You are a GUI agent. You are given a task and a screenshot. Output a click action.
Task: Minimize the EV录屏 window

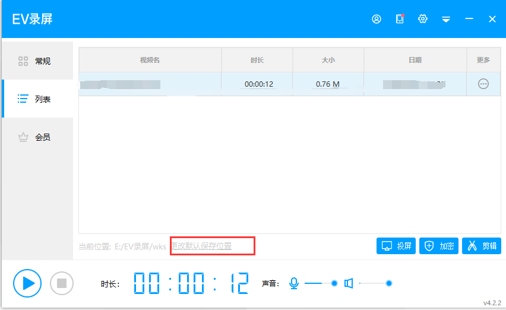pos(469,19)
